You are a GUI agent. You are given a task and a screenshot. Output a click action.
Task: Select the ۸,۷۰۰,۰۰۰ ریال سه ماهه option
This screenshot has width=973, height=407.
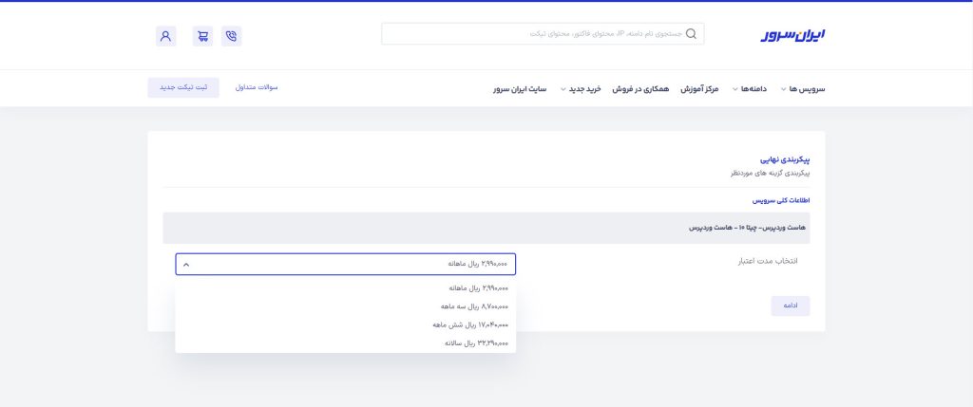point(474,306)
